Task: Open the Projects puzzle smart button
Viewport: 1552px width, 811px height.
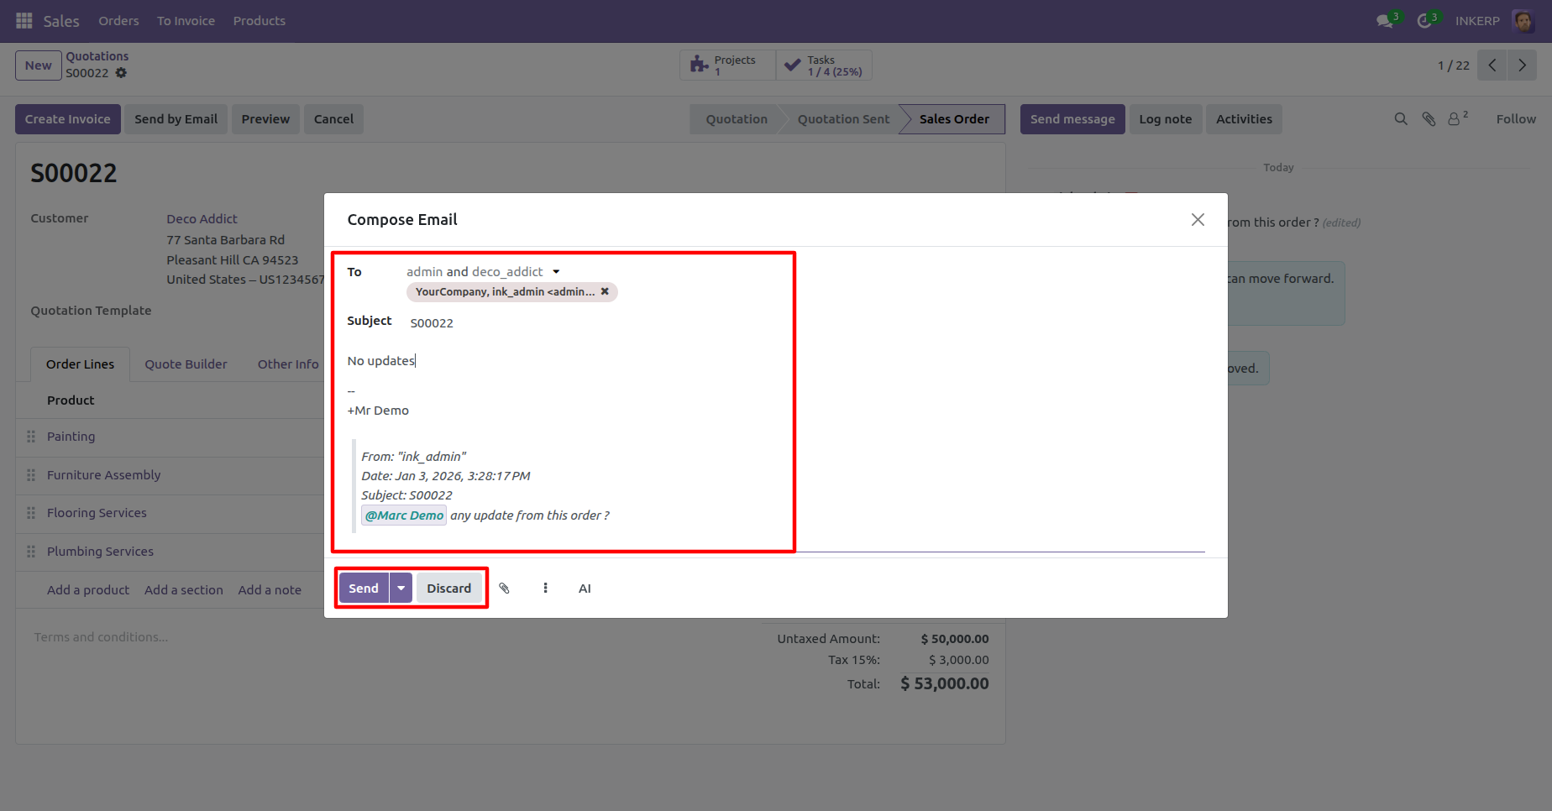Action: (x=727, y=65)
